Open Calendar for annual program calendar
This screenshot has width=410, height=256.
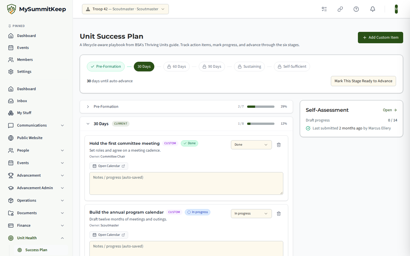tap(109, 235)
